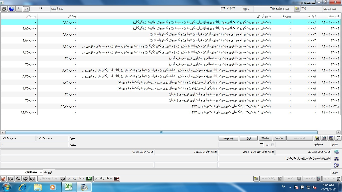This screenshot has width=342, height=192.
Task: Click the binoculars search icon beside serial number
Action: click(297, 9)
